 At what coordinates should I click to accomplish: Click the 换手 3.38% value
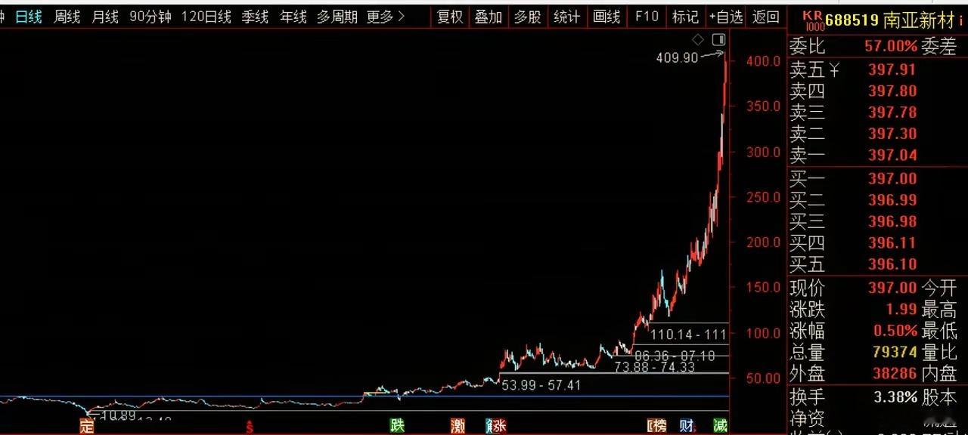pyautogui.click(x=895, y=396)
